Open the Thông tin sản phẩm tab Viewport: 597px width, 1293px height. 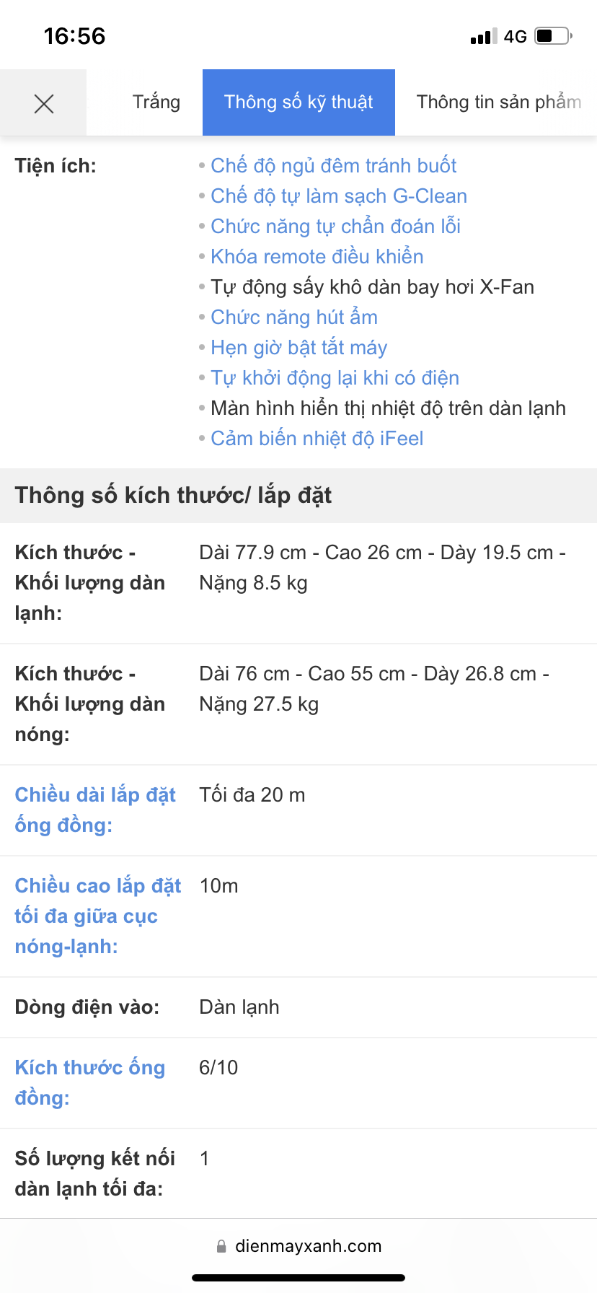[498, 102]
